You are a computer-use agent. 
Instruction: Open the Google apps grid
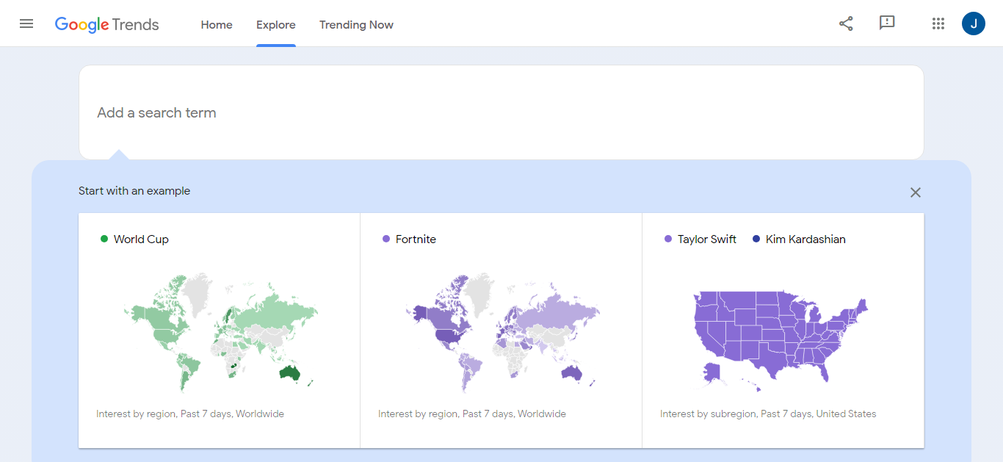coord(938,24)
